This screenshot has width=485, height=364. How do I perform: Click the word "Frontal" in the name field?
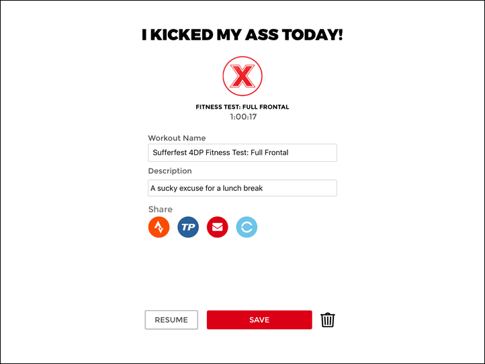tap(276, 152)
